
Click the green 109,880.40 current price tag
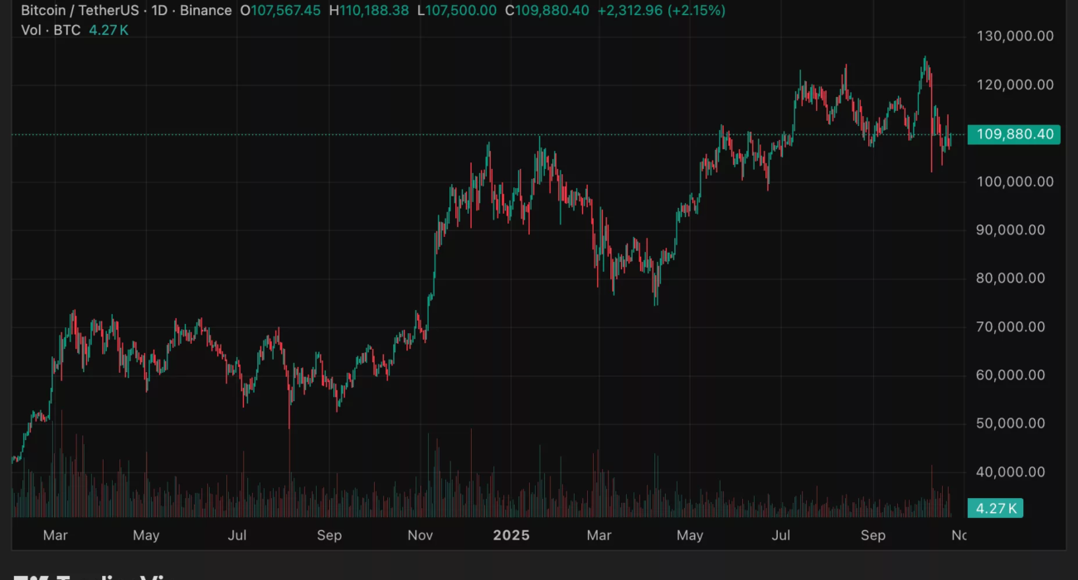tap(1013, 134)
